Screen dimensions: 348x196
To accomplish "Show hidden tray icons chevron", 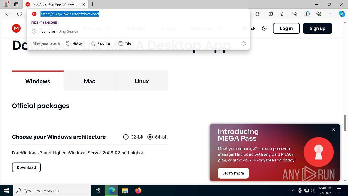I will pyautogui.click(x=293, y=191).
